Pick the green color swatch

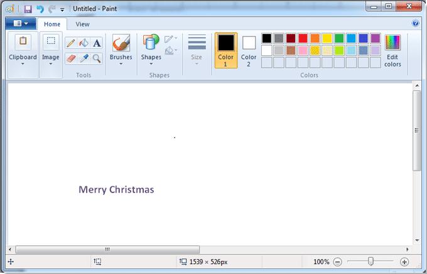pos(339,38)
